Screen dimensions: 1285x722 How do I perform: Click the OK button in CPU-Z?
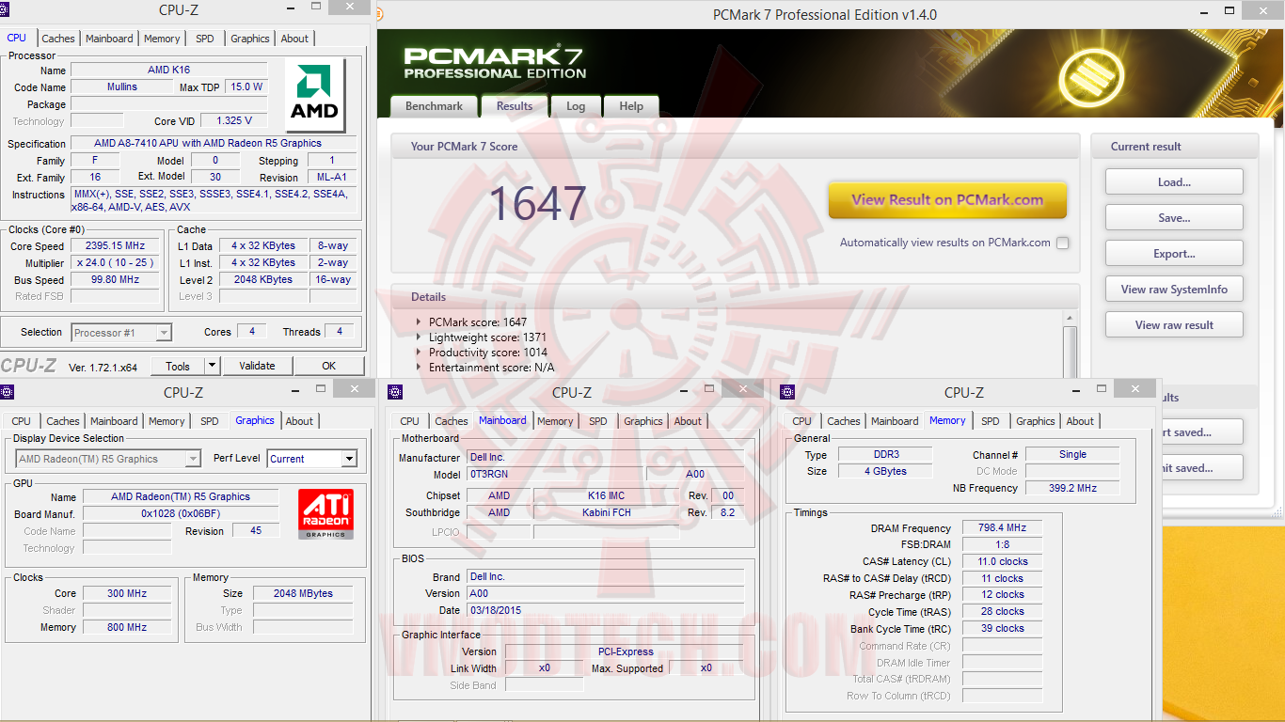[328, 366]
